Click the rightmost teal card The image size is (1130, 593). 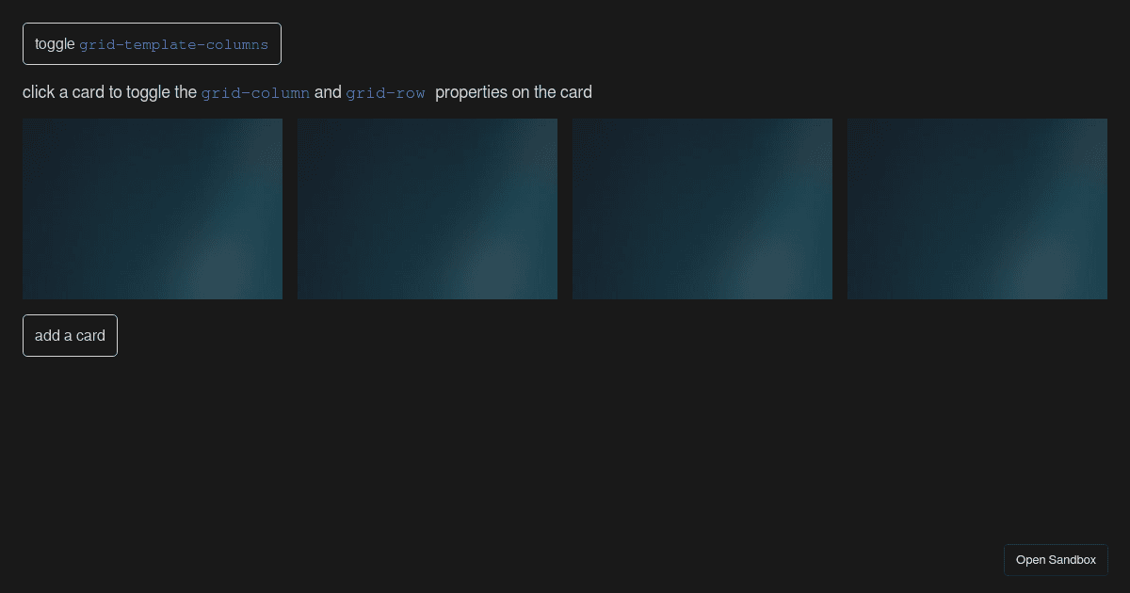tap(977, 209)
